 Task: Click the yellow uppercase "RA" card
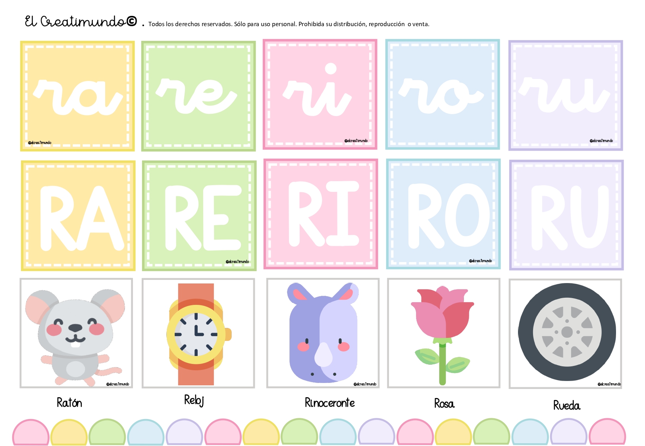pos(78,216)
